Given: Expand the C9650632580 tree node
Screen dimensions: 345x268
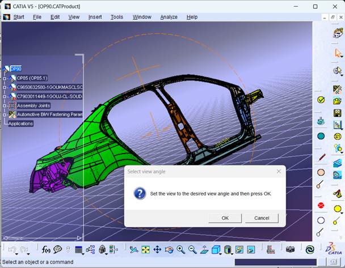Looking at the screenshot, I should 5,87.
